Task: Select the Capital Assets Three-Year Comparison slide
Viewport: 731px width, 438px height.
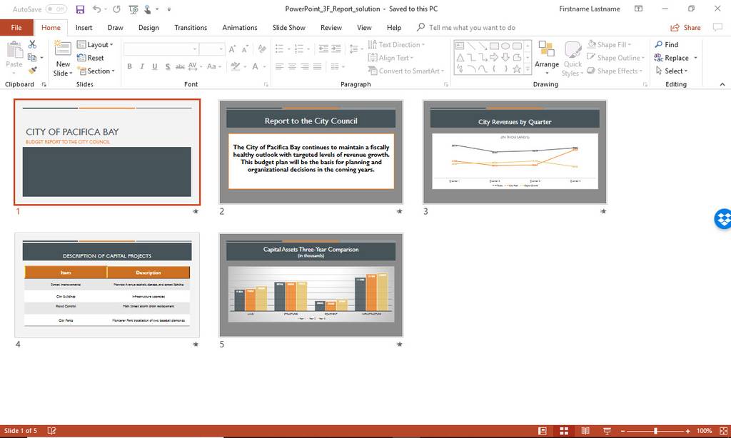Action: (311, 285)
